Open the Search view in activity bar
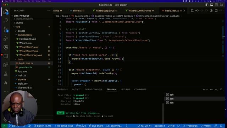The image size is (227, 128). pyautogui.click(x=6, y=21)
